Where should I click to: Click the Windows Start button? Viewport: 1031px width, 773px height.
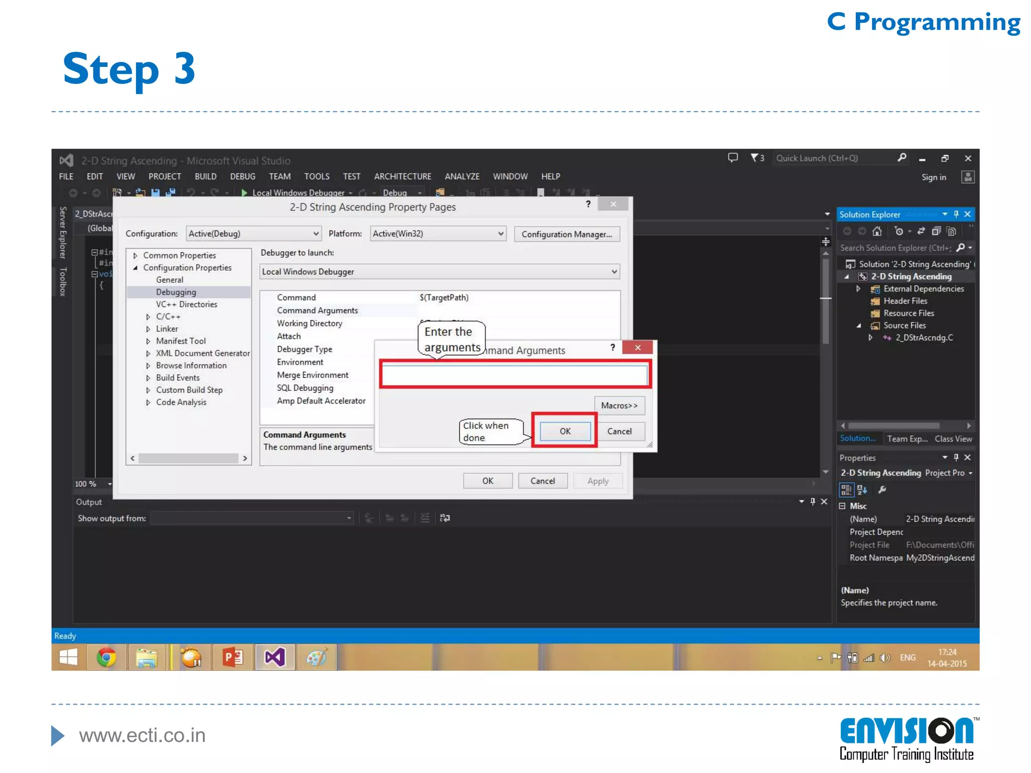click(x=68, y=657)
